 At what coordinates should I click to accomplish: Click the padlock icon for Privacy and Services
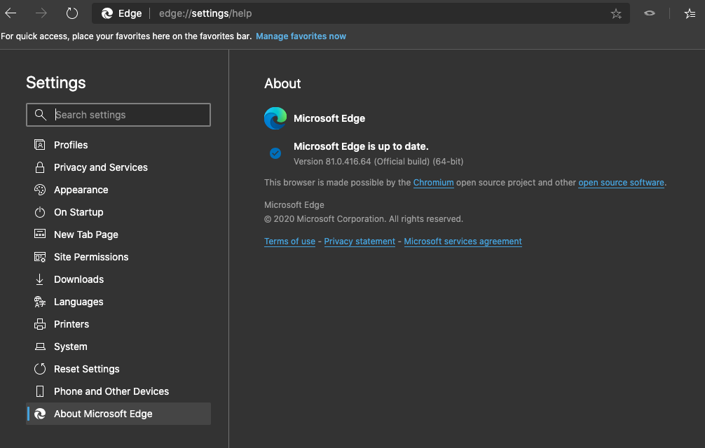pos(39,167)
